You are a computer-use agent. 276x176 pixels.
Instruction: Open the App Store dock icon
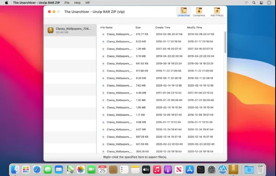[190, 170]
